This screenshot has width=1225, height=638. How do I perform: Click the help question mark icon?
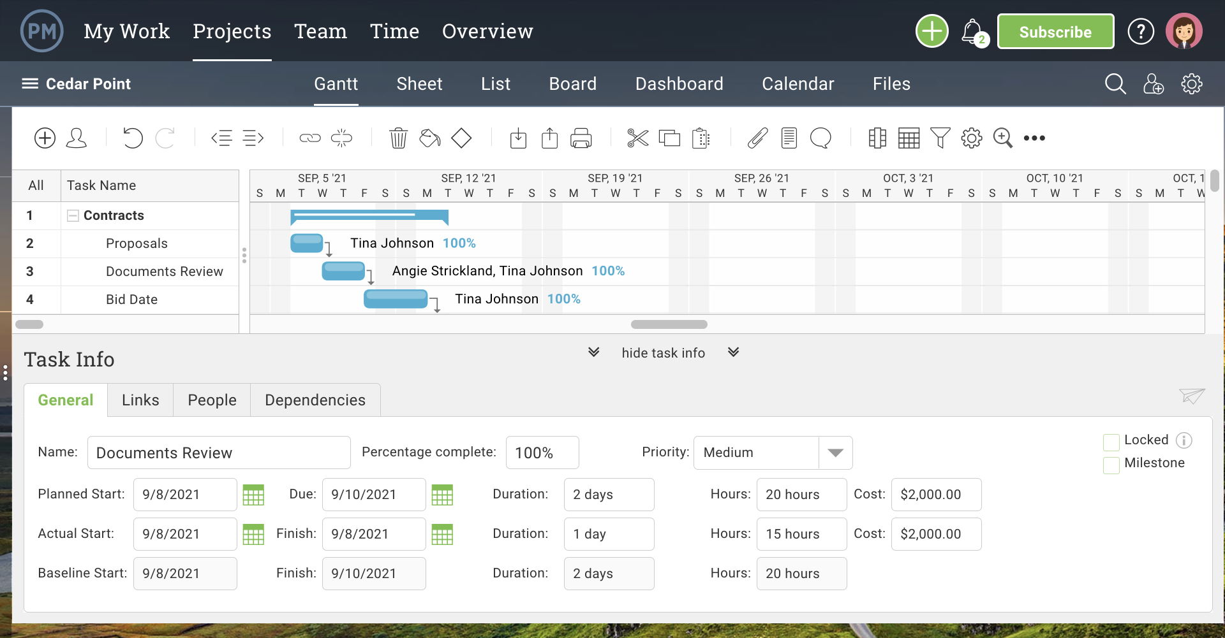pyautogui.click(x=1141, y=31)
